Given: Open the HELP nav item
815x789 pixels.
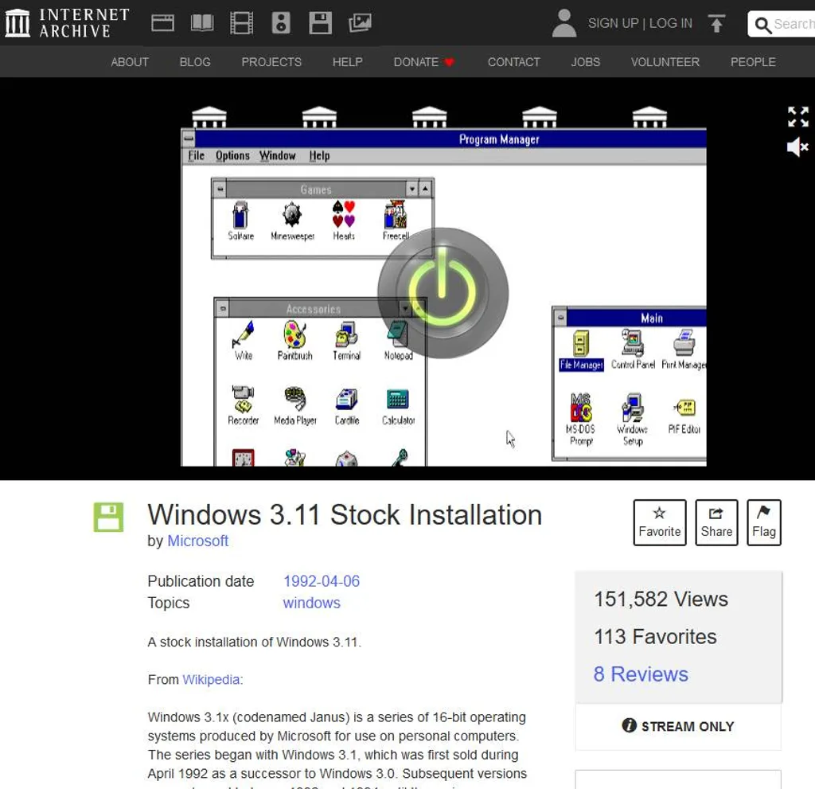Looking at the screenshot, I should pyautogui.click(x=347, y=62).
